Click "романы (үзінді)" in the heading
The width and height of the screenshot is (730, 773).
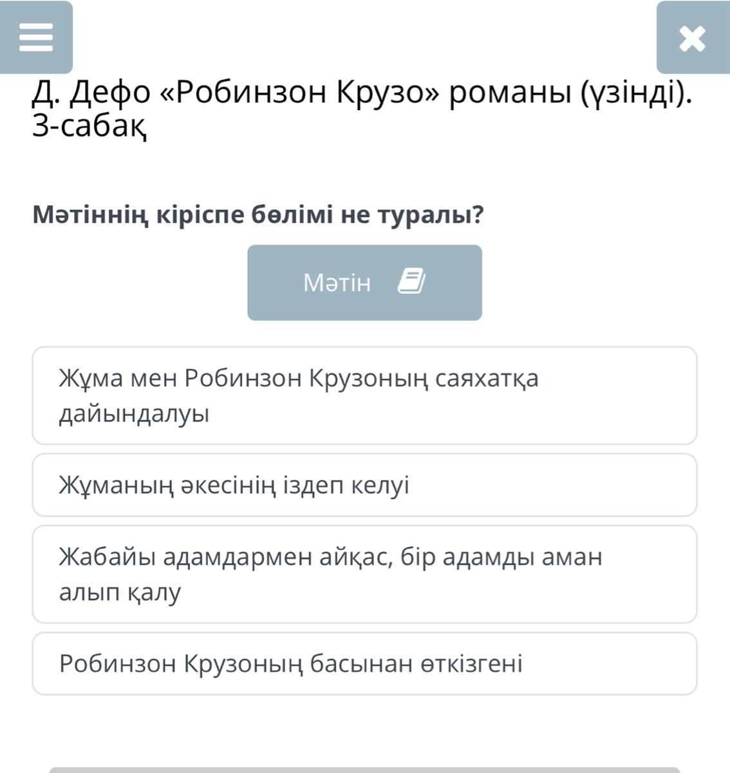click(570, 93)
